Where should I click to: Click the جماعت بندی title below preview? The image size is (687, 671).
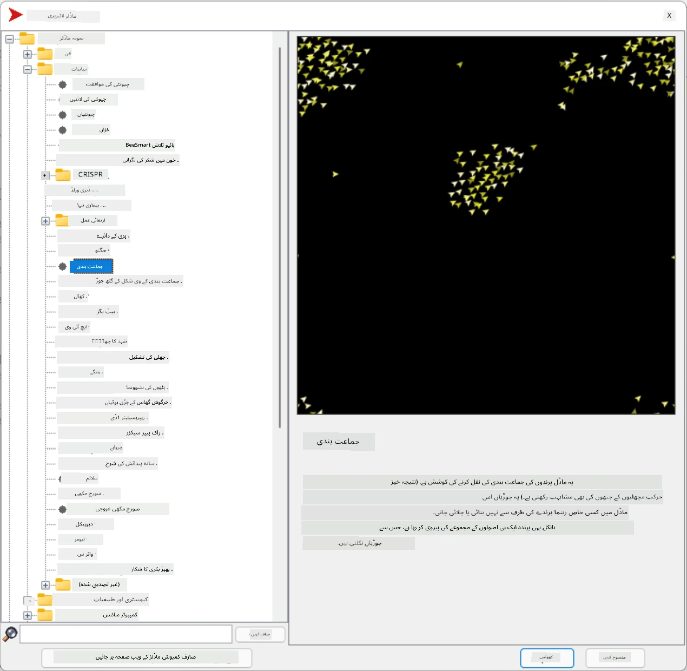[339, 442]
